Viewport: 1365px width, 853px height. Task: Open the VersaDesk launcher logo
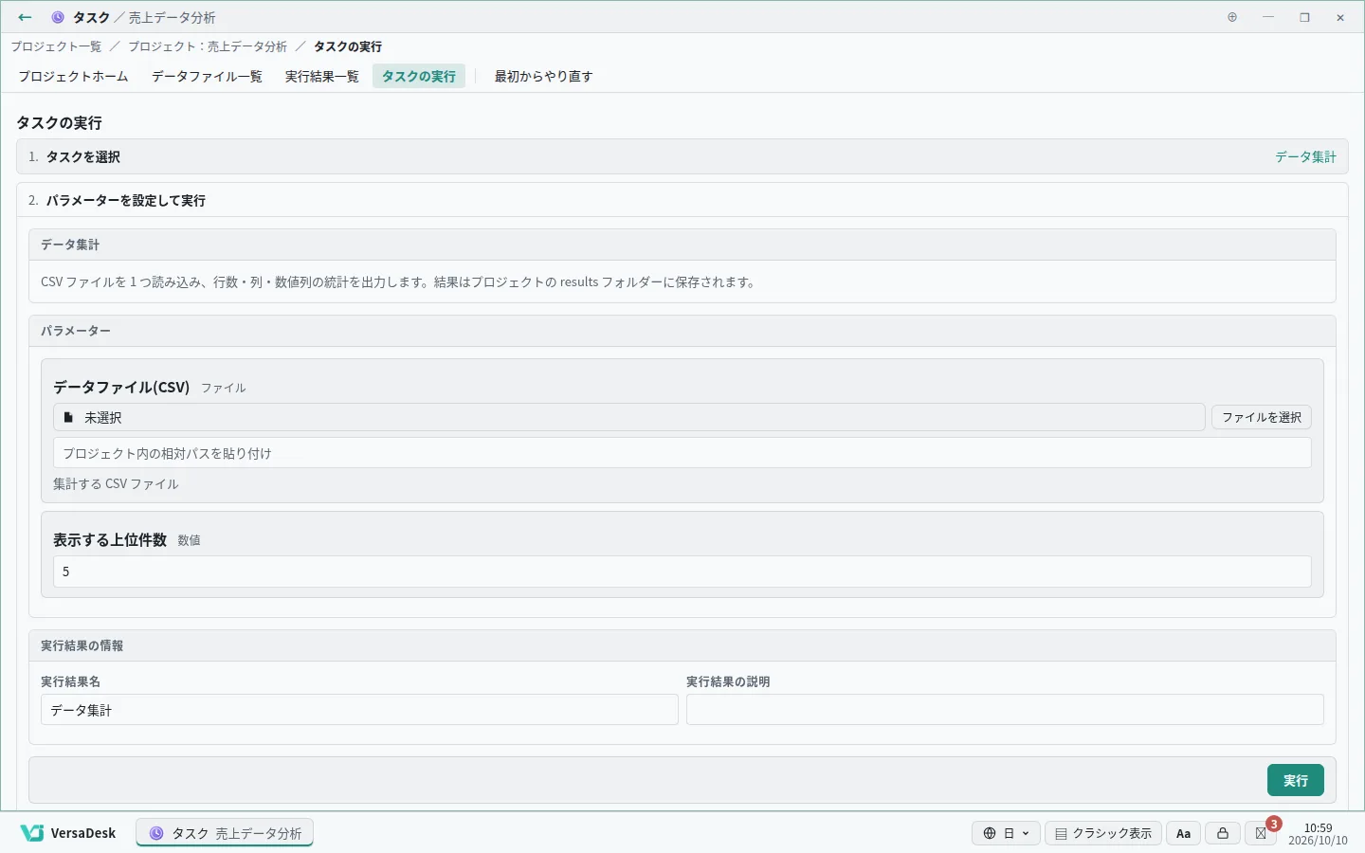pos(68,833)
